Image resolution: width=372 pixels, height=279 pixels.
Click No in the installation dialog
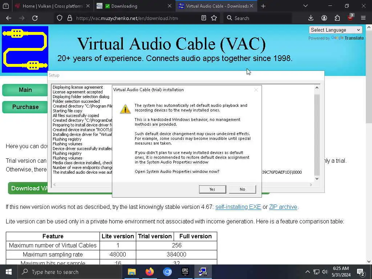242,189
